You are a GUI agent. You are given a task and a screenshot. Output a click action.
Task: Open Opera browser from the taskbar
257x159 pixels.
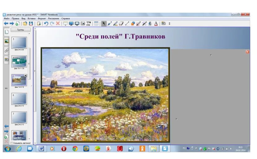point(64,149)
